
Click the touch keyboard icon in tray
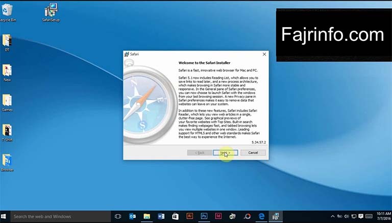(369, 216)
